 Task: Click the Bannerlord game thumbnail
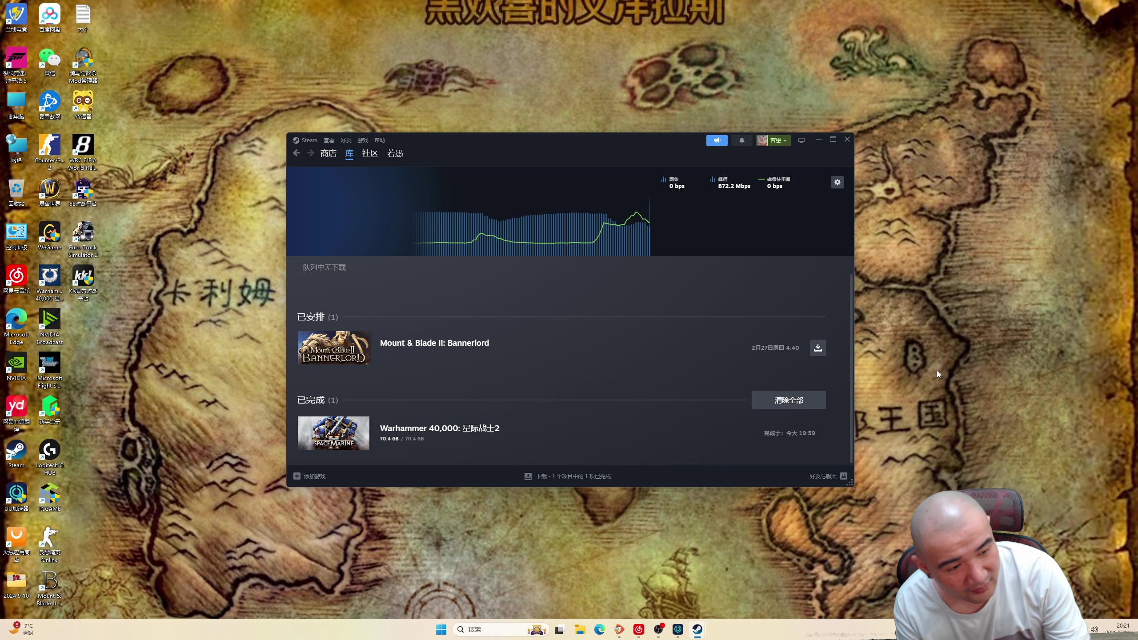[x=333, y=348]
